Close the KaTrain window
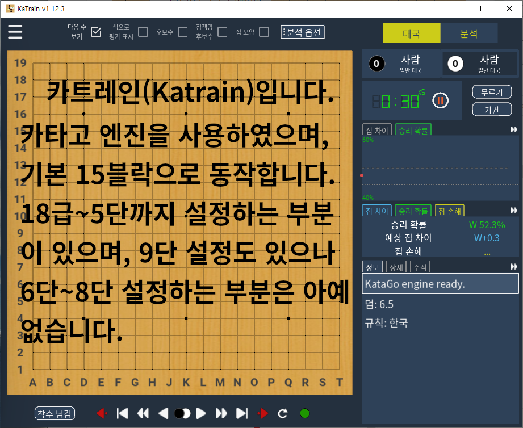This screenshot has width=523, height=428. pos(509,9)
